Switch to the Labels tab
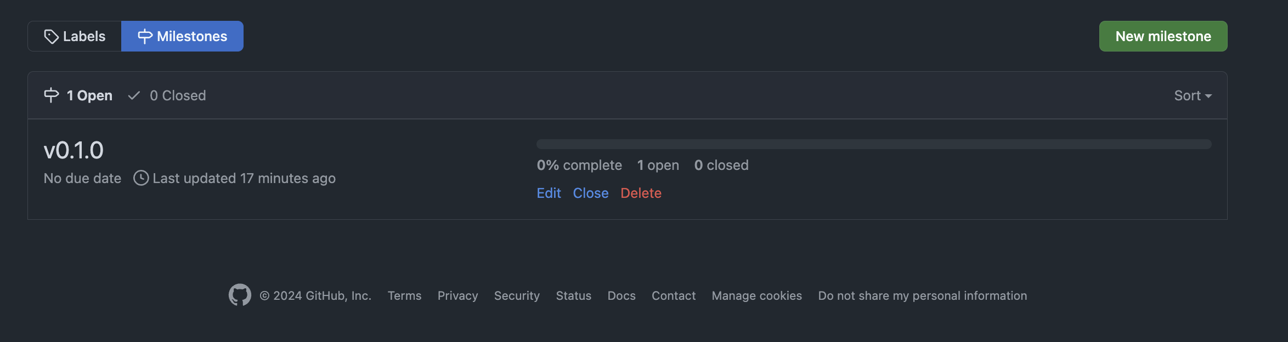The image size is (1288, 342). (75, 36)
